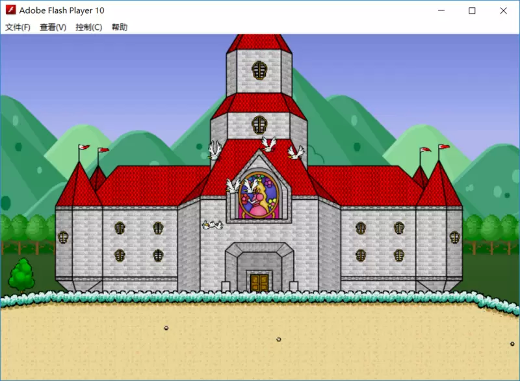This screenshot has height=381, width=520.
Task: Click the golden castle front door
Action: tap(259, 283)
